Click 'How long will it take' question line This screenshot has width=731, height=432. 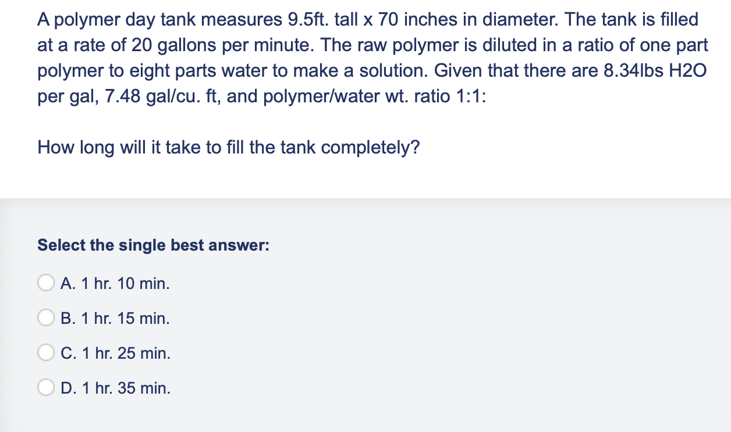tap(228, 148)
